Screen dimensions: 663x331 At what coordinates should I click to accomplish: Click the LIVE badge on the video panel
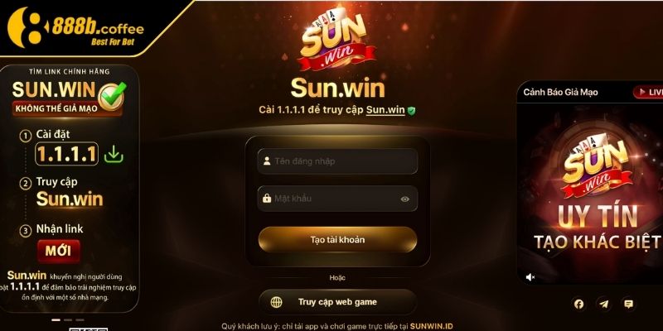[648, 92]
